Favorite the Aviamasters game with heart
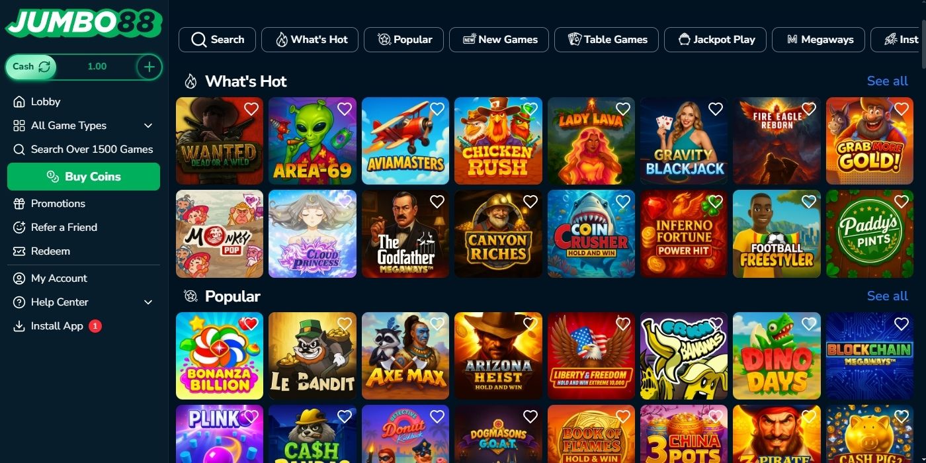The height and width of the screenshot is (463, 926). (x=437, y=109)
